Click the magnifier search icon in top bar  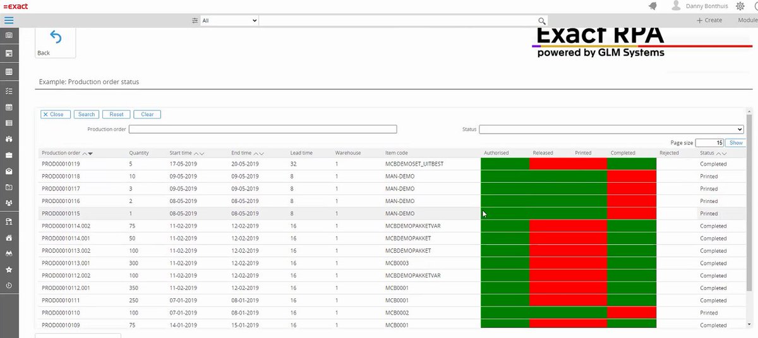[x=542, y=21]
